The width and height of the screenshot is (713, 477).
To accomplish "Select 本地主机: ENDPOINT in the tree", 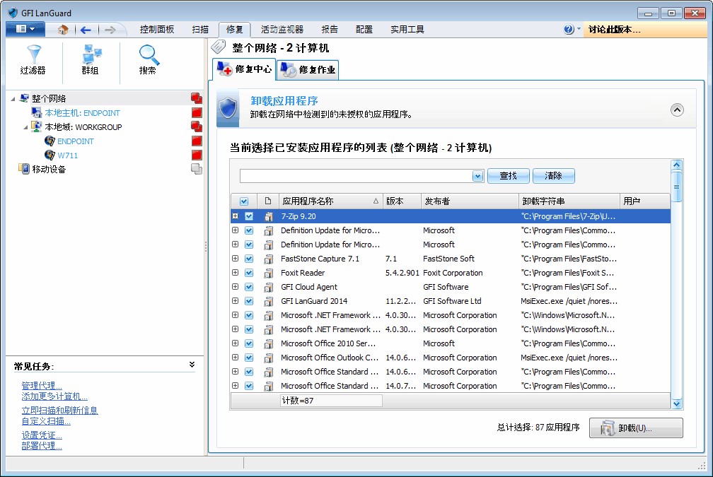I will 82,113.
